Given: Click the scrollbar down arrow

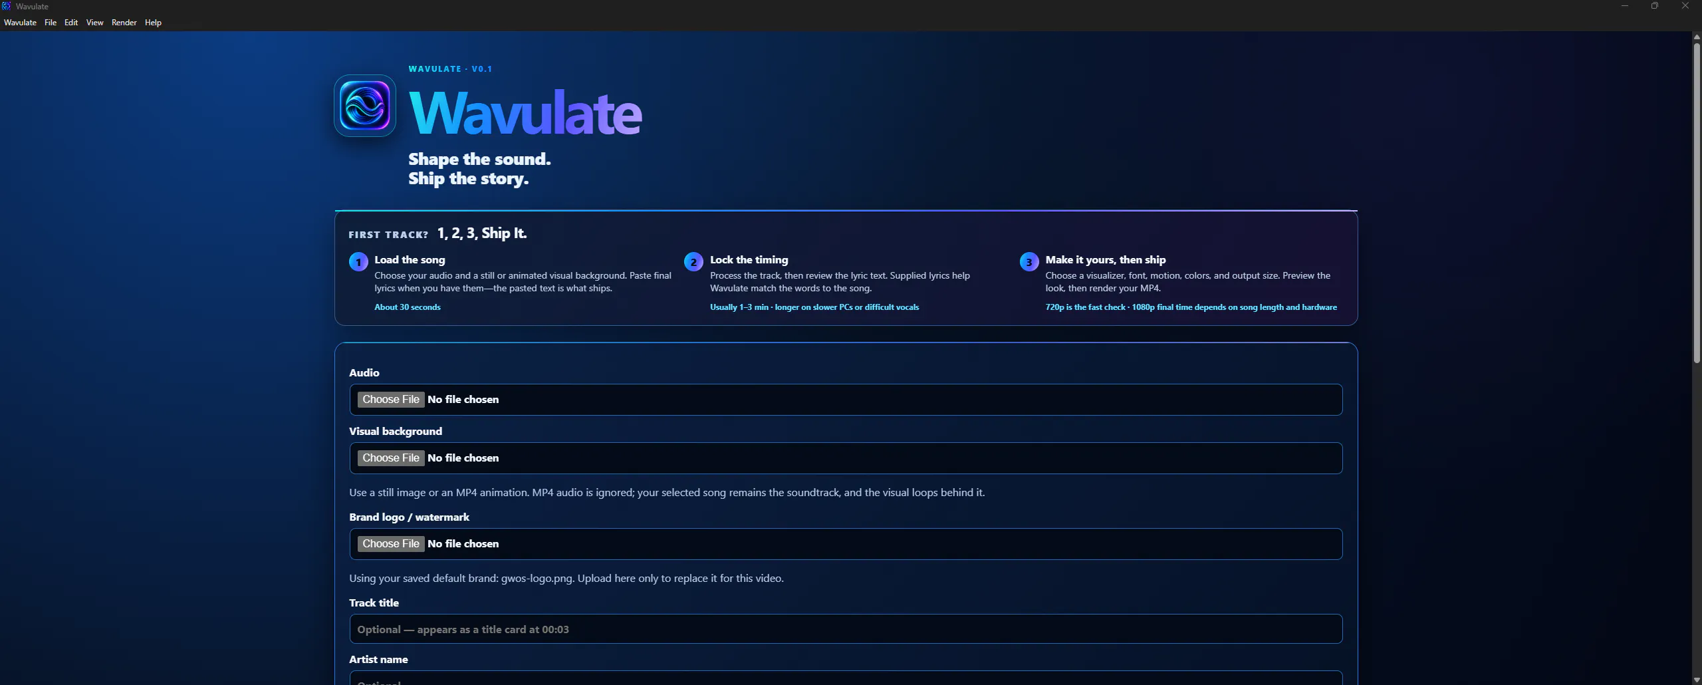Looking at the screenshot, I should 1697,680.
